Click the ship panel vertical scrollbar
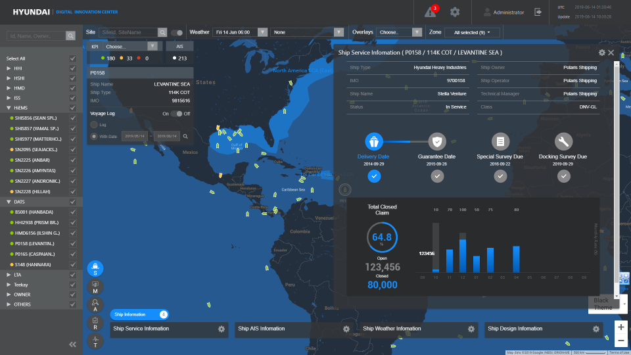 [x=617, y=179]
